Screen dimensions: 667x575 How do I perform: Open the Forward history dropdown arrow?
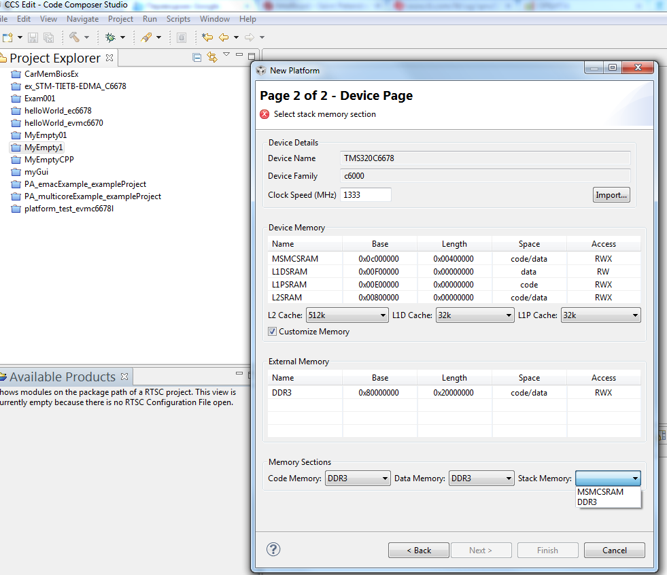coord(262,37)
